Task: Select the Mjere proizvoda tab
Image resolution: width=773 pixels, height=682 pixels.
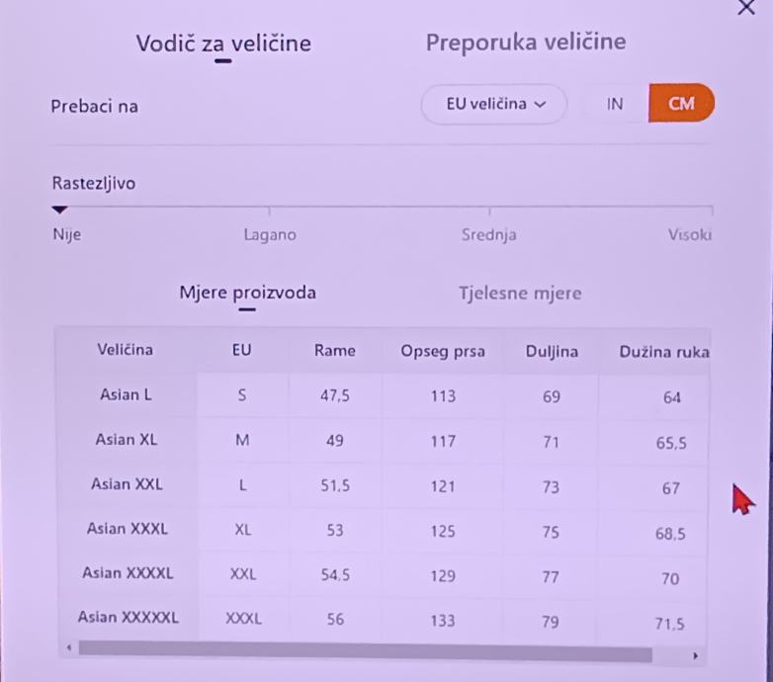Action: 247,293
